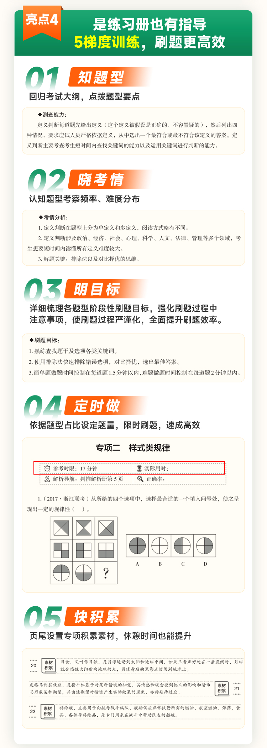
Task: Click the orange 亮点4 ribbon badge
Action: point(42,22)
